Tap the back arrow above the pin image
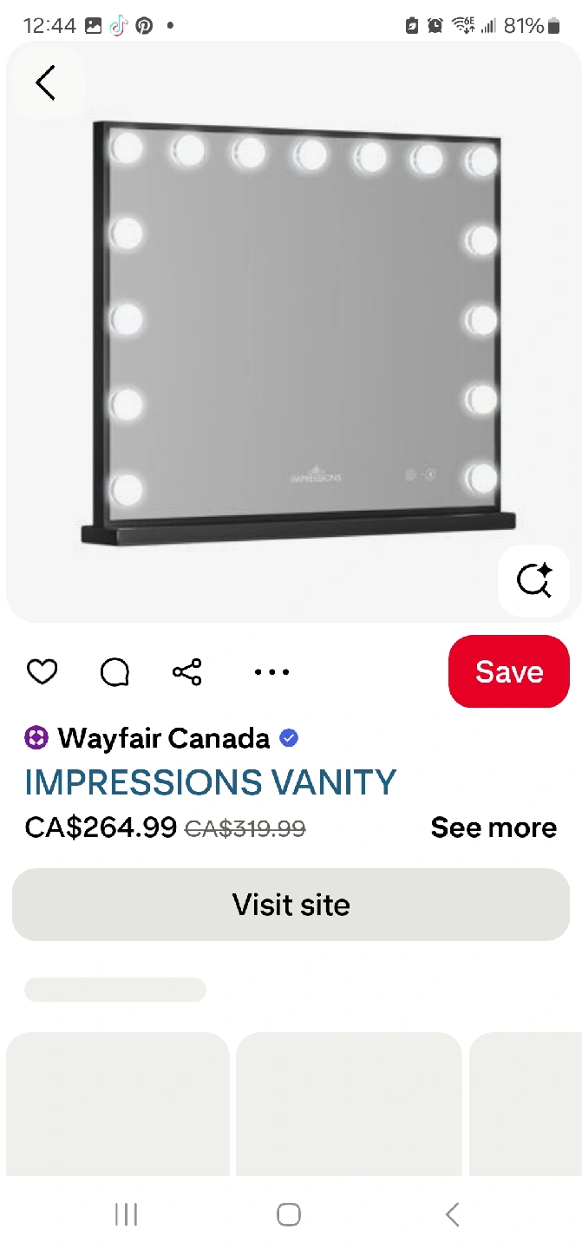 point(46,82)
